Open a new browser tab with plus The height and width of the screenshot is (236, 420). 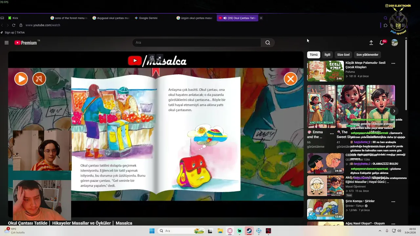261,18
